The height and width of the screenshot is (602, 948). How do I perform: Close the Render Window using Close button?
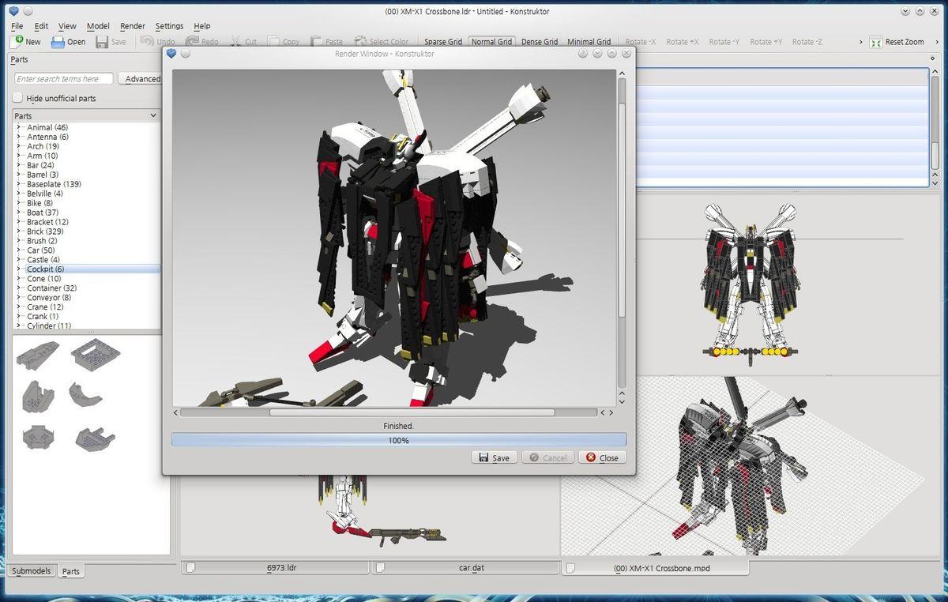coord(602,457)
